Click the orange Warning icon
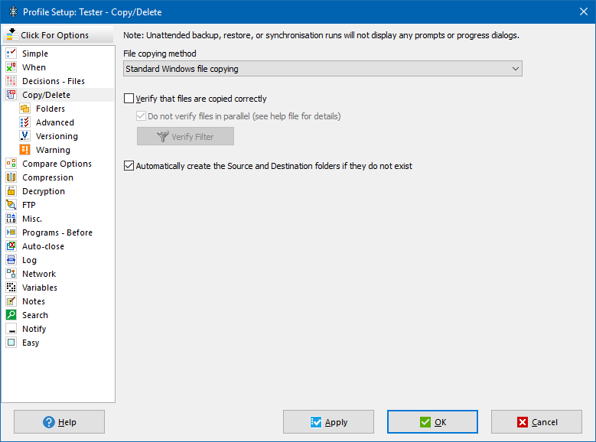This screenshot has height=442, width=596. pos(24,150)
